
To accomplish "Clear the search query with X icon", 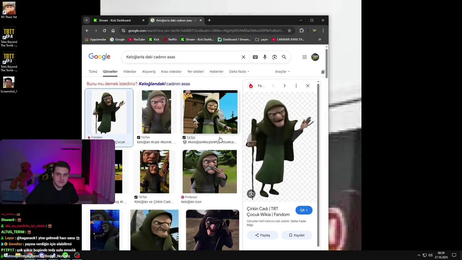I will (243, 57).
